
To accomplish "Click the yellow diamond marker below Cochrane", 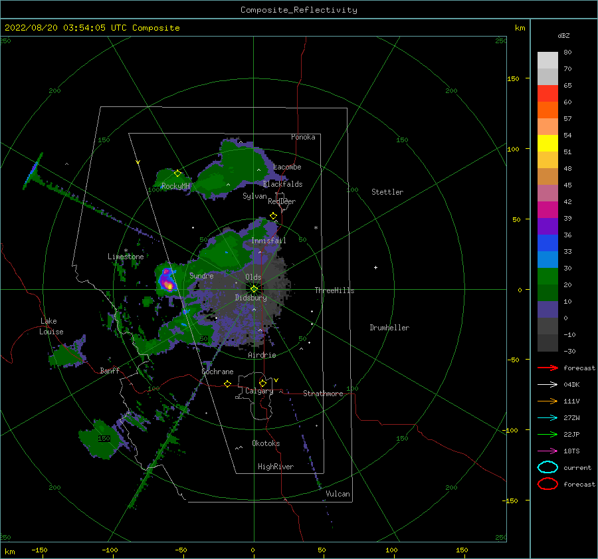I will point(227,384).
